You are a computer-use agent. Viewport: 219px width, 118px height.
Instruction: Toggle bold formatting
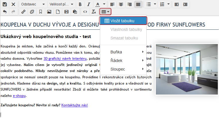(80, 5)
